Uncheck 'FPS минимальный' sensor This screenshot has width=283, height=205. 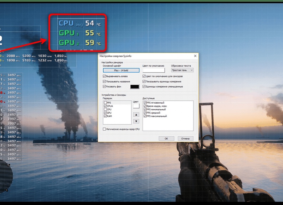[x=145, y=110]
